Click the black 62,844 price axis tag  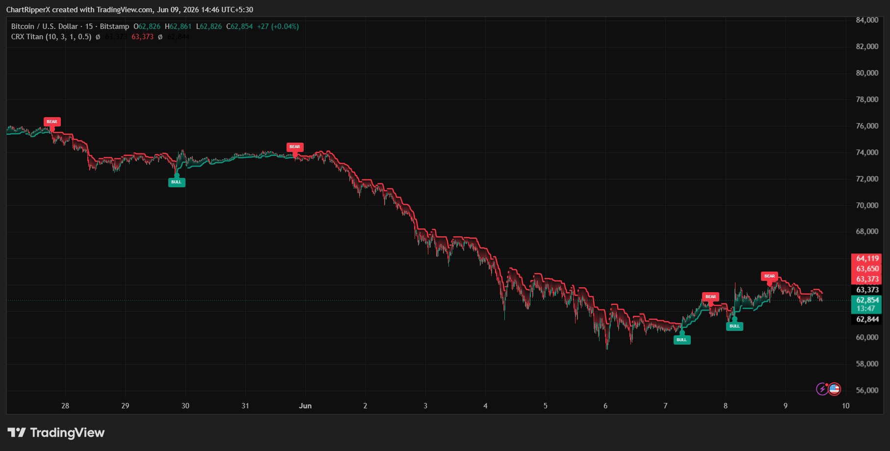pyautogui.click(x=867, y=319)
